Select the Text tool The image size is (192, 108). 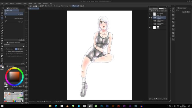pyautogui.click(x=2, y=59)
